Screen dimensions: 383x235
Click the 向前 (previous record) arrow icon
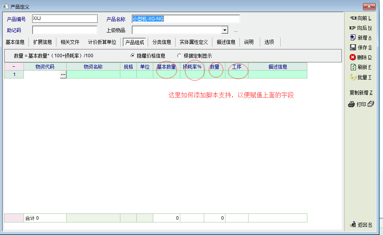tap(352, 18)
